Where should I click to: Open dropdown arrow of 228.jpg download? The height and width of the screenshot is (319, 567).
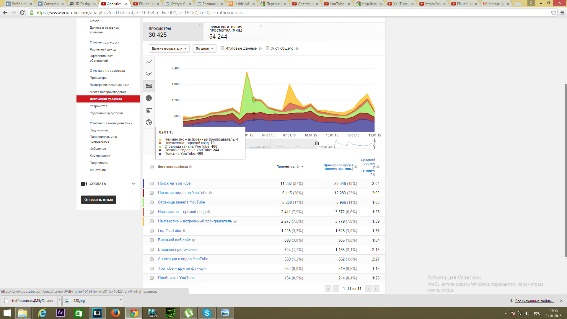point(120,300)
